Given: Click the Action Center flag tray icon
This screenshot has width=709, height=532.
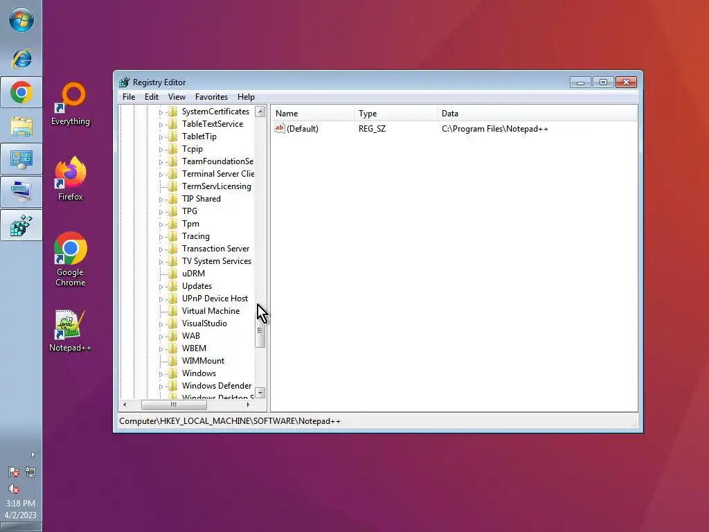Looking at the screenshot, I should pos(14,472).
